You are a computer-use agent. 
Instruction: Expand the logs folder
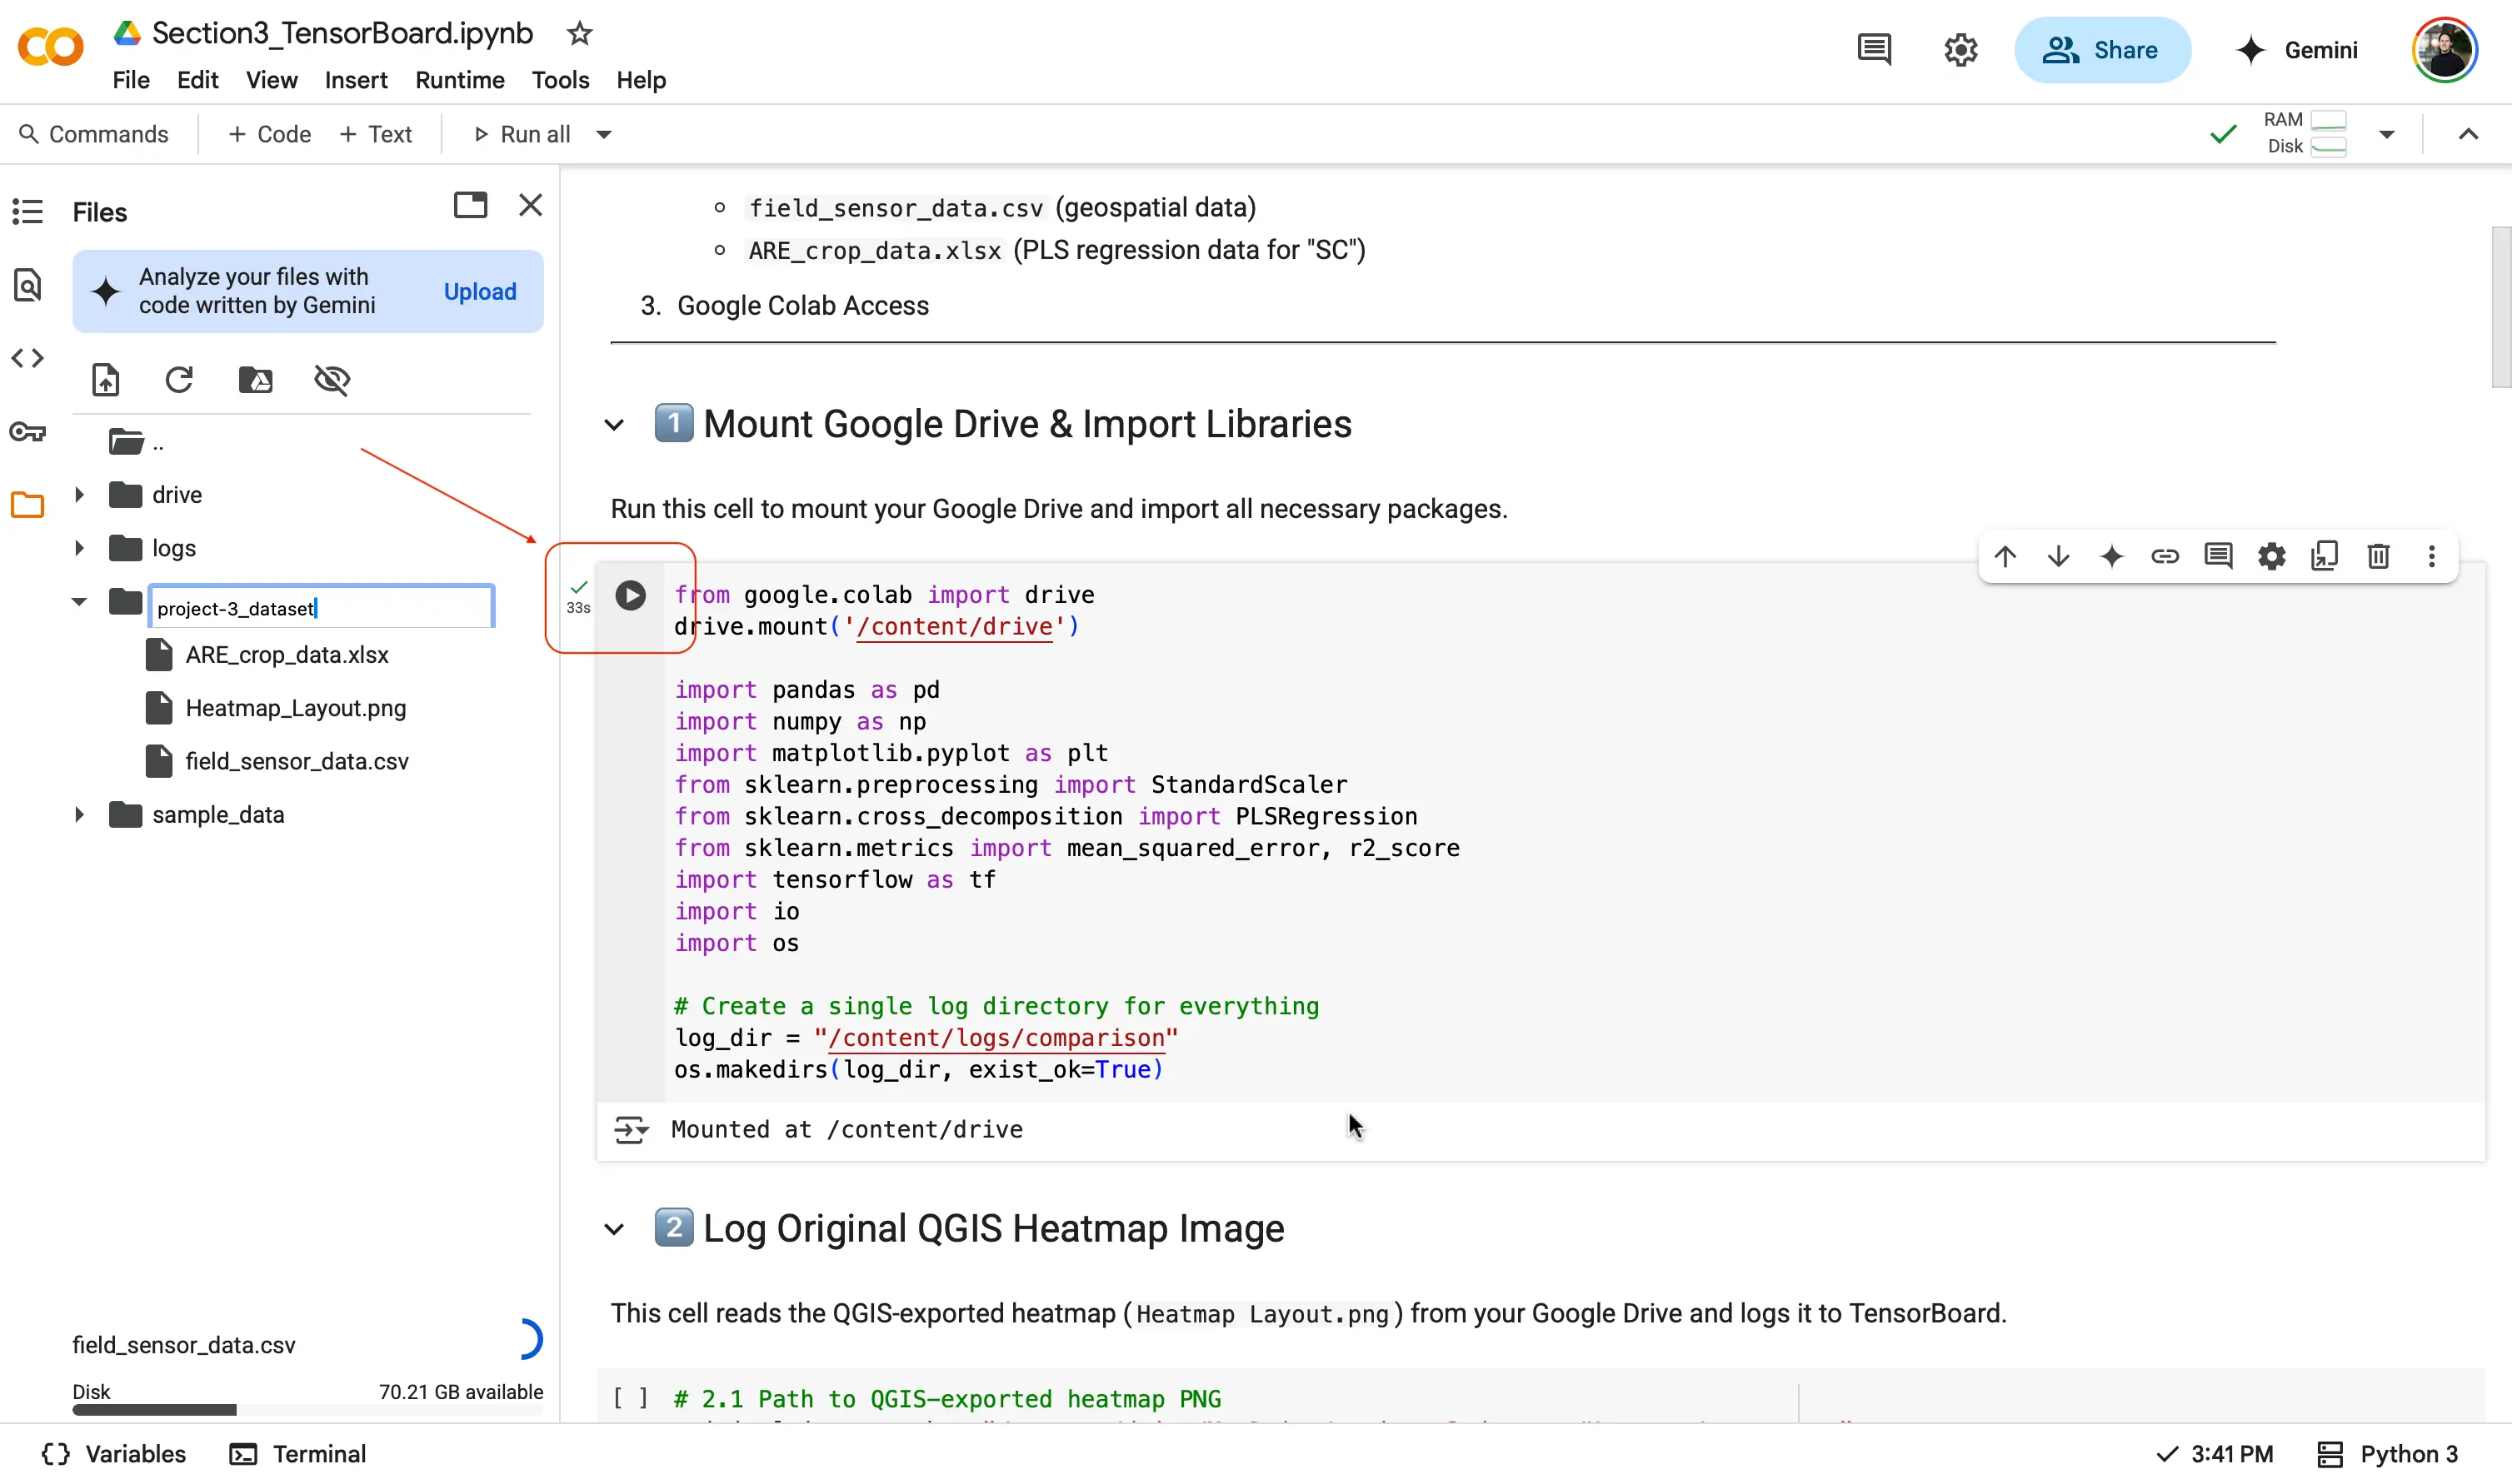click(x=79, y=548)
